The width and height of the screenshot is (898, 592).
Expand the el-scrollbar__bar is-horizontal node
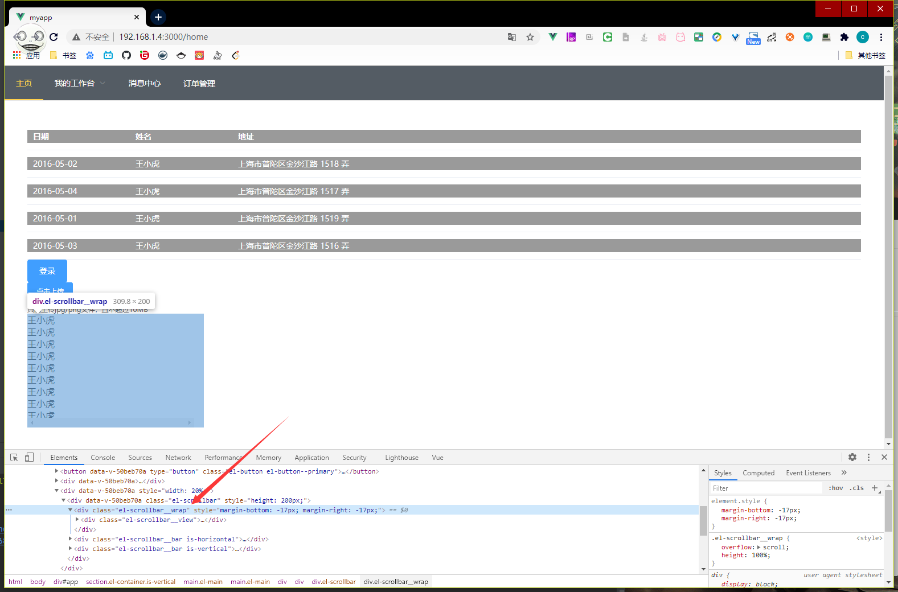click(71, 539)
